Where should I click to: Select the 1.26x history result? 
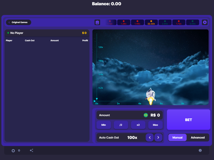124,22
